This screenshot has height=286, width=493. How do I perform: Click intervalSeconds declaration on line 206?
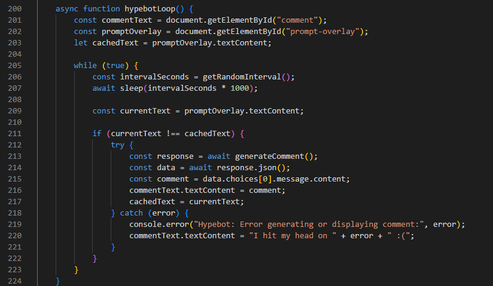154,77
